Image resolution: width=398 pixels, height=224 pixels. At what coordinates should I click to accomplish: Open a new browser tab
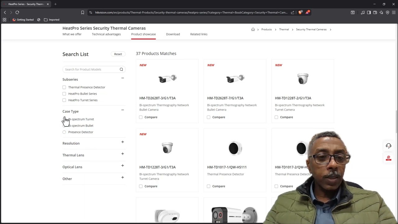(x=55, y=4)
